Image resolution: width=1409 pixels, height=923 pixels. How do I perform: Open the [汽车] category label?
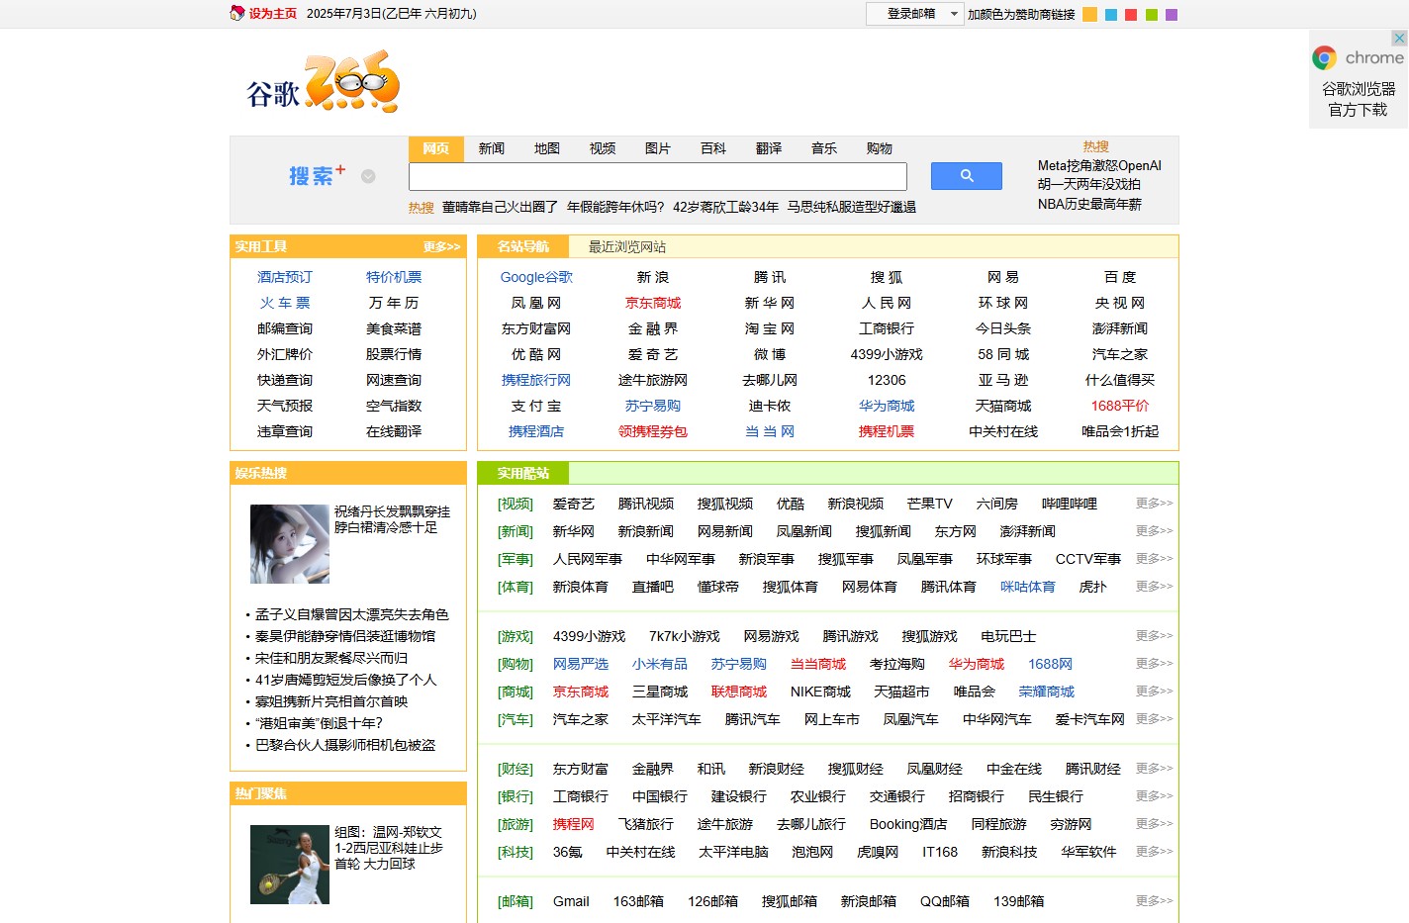coord(516,719)
